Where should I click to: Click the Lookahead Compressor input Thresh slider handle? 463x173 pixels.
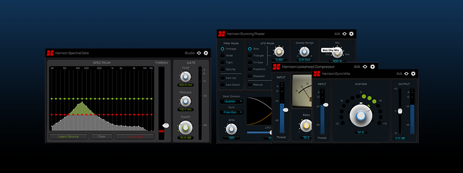point(285,110)
